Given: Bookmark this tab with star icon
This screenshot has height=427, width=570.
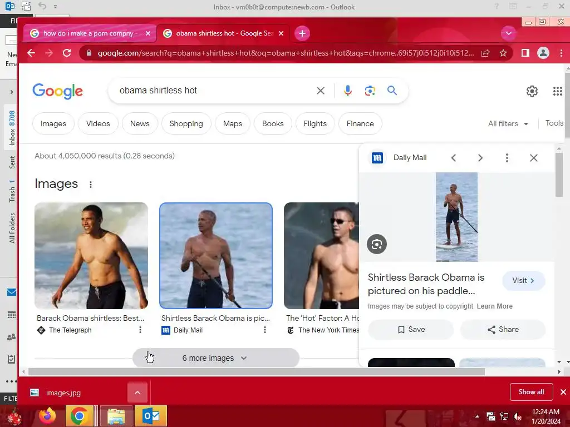Looking at the screenshot, I should (503, 53).
